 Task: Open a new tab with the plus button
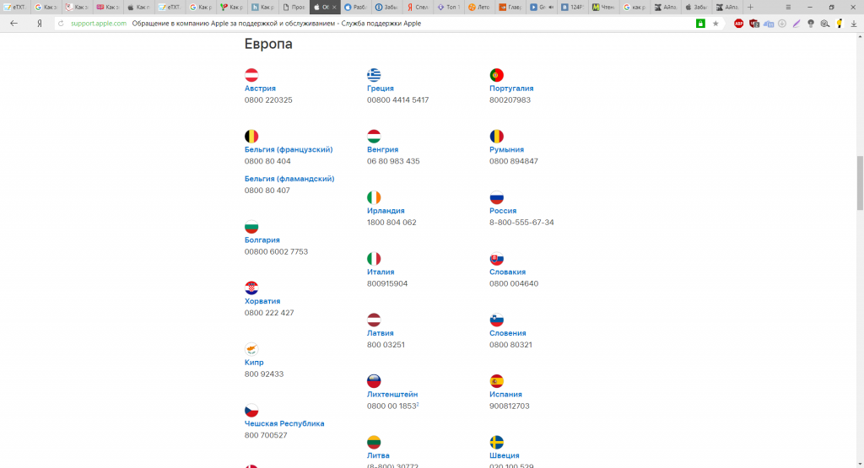pos(750,7)
